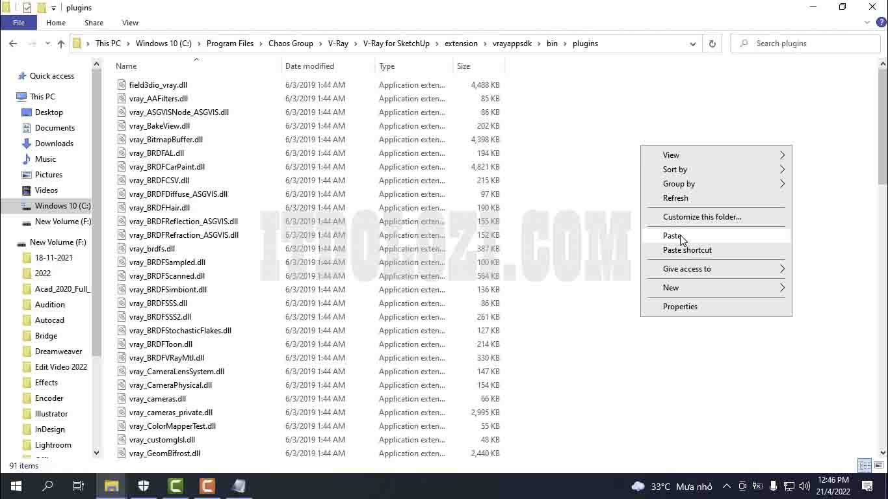Select Properties in the context menu
Viewport: 888px width, 499px height.
(x=680, y=307)
